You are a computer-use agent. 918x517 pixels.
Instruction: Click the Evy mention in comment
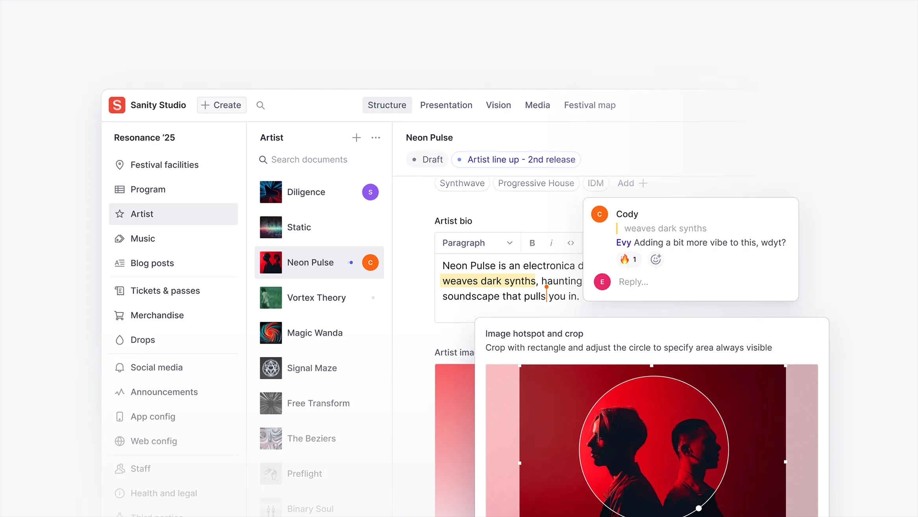click(623, 243)
